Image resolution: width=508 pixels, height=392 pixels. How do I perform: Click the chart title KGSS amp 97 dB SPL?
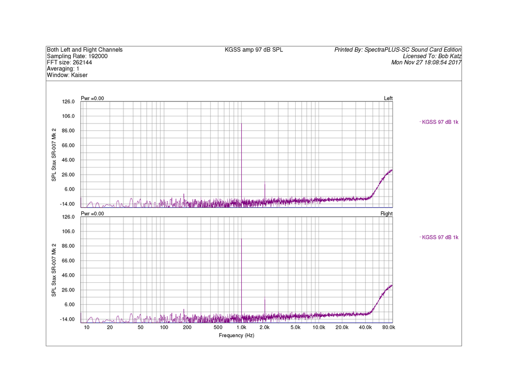pos(253,50)
